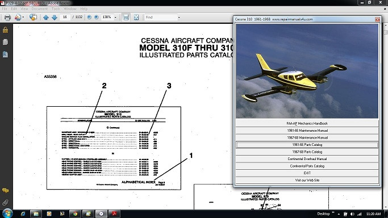388x218 pixels.
Task: Go to next page with down arrow
Action: click(x=55, y=17)
